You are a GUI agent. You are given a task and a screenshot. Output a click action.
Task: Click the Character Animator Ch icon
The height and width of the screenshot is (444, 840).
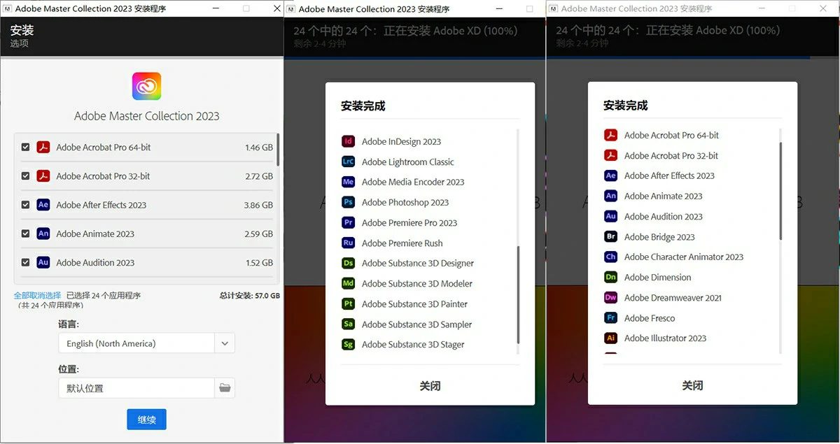coord(610,257)
